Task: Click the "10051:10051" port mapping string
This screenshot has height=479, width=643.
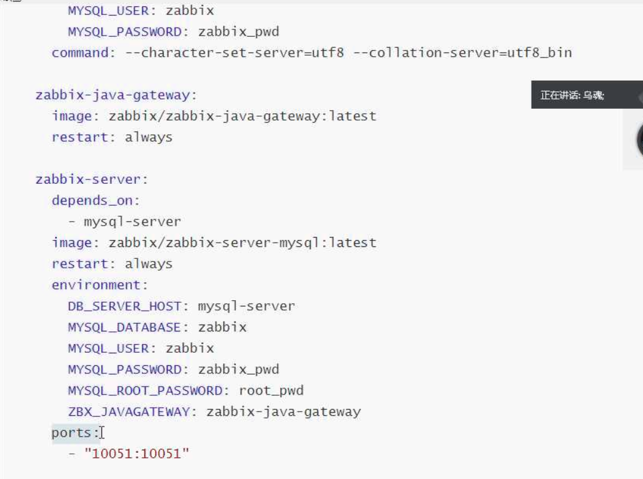Action: click(x=136, y=453)
